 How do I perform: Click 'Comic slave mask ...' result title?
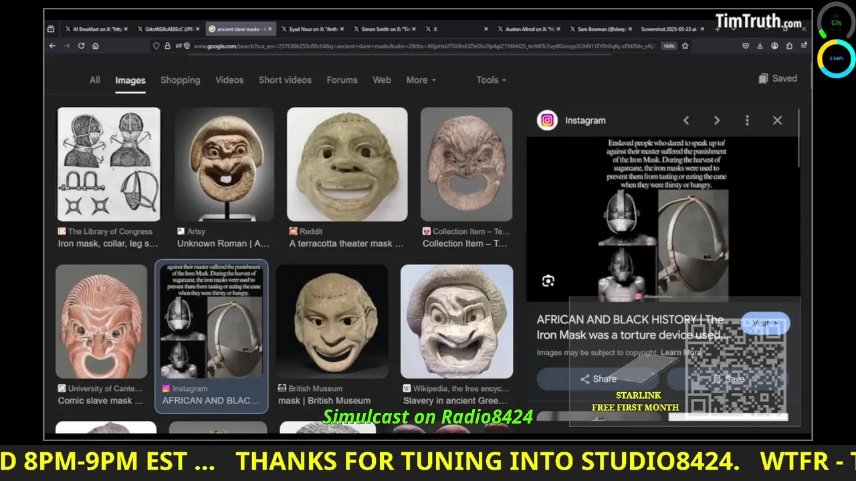click(x=100, y=401)
